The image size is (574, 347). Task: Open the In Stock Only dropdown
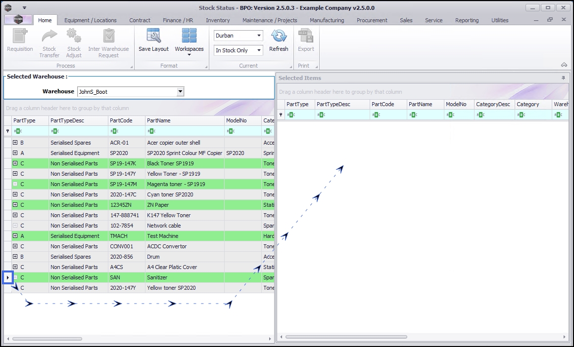[259, 50]
